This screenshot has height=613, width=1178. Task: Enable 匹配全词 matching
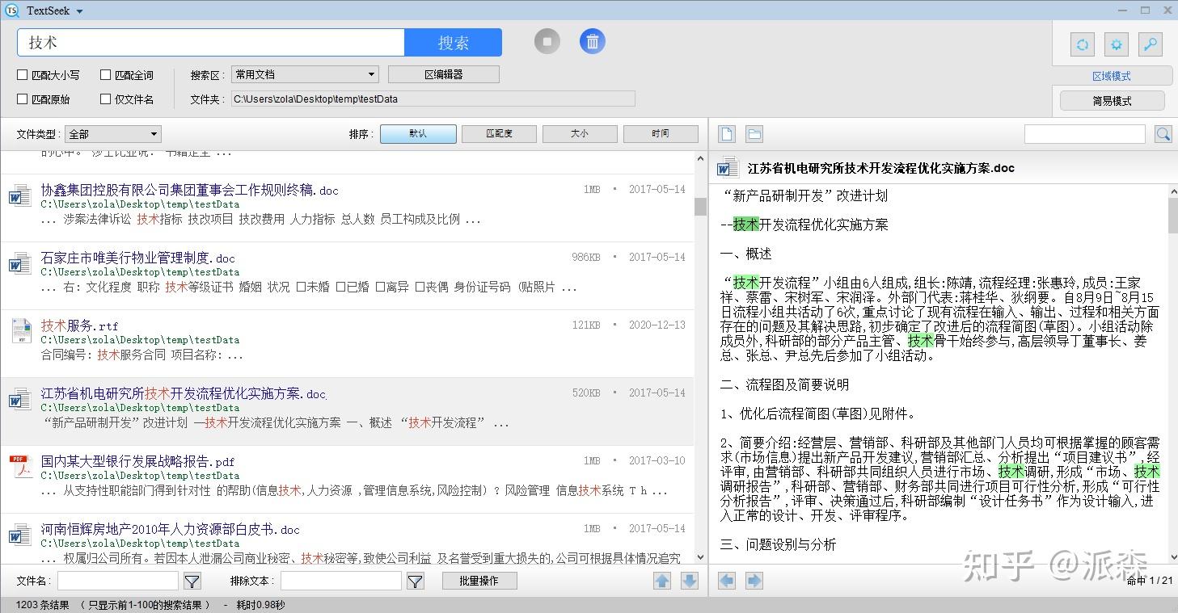(106, 74)
